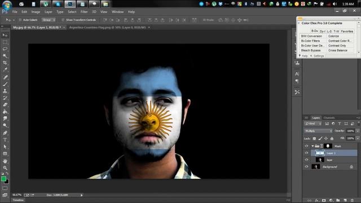Select the Horizontal Type tool
This screenshot has width=361, height=203.
click(x=5, y=140)
